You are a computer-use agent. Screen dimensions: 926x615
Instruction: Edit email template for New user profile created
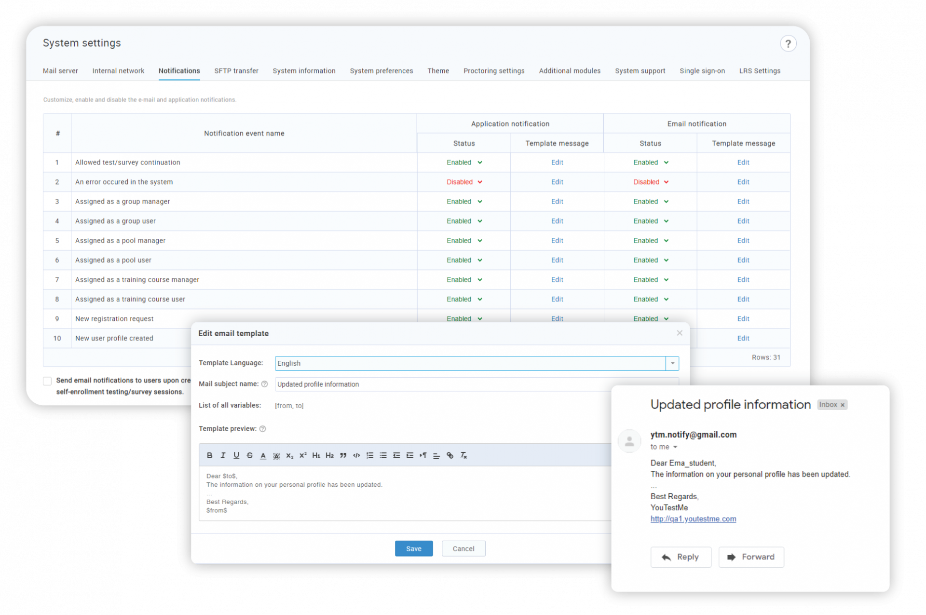point(743,338)
